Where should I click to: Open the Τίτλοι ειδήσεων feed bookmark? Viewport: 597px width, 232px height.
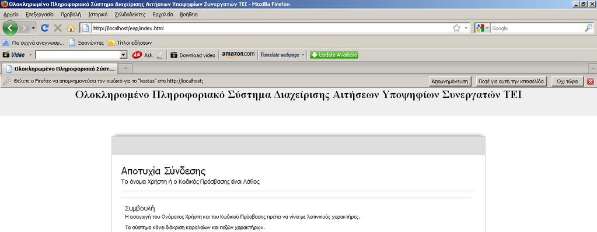click(x=130, y=43)
